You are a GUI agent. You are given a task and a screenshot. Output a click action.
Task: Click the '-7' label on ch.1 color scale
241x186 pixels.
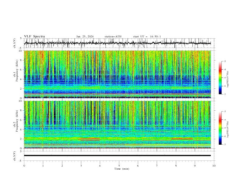click(x=225, y=94)
